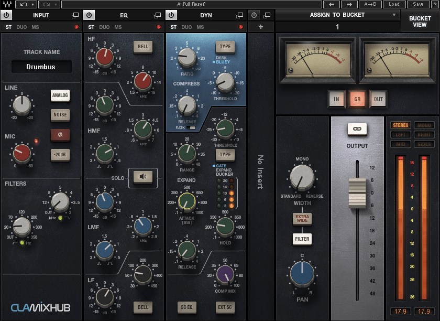Click the compressor RATIO knob

tap(187, 57)
